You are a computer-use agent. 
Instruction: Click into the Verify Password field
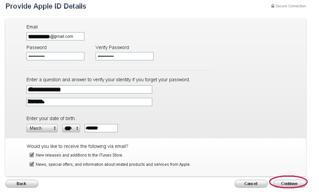pyautogui.click(x=124, y=56)
